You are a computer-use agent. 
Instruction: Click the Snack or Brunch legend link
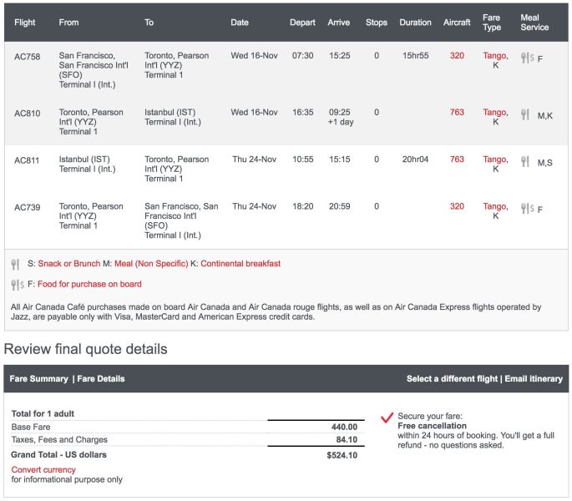69,264
